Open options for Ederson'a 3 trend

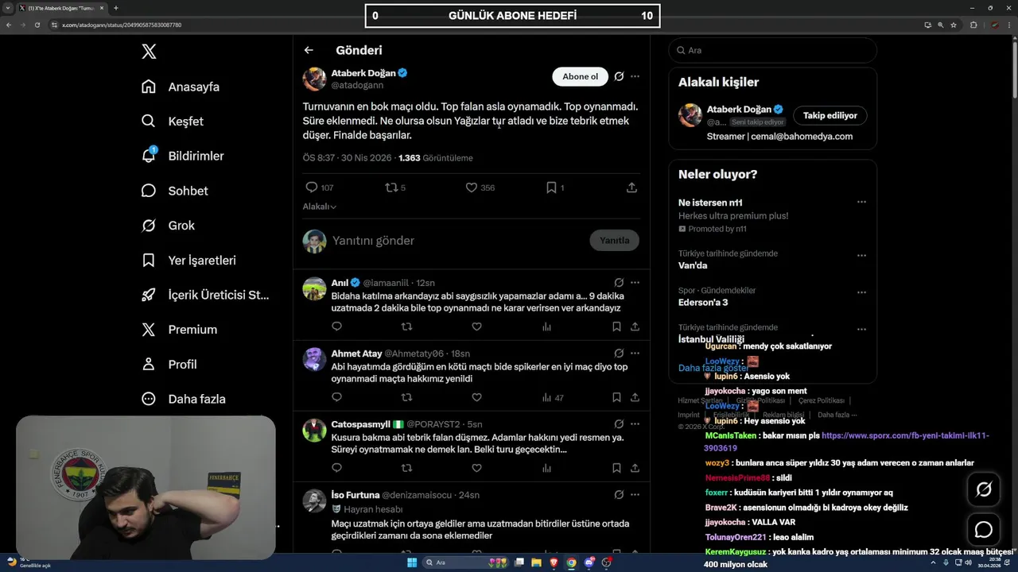coord(861,292)
